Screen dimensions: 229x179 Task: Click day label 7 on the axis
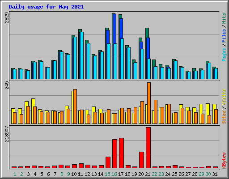point(55,174)
